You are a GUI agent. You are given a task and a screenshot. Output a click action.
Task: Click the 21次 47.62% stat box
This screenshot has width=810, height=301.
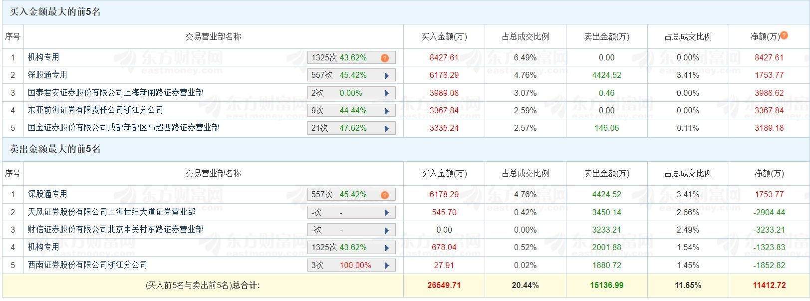[344, 128]
